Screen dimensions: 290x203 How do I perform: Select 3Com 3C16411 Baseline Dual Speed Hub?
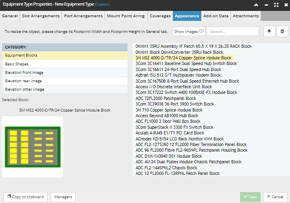coord(186,64)
